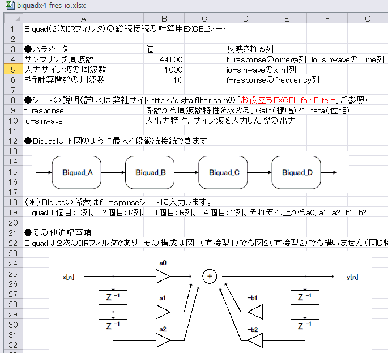The image size is (388, 353).
Task: Click the y[n] output label in diagram
Action: point(352,277)
